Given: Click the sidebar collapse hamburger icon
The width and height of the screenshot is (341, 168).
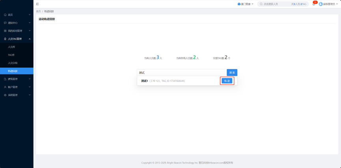Looking at the screenshot, I should point(37,4).
